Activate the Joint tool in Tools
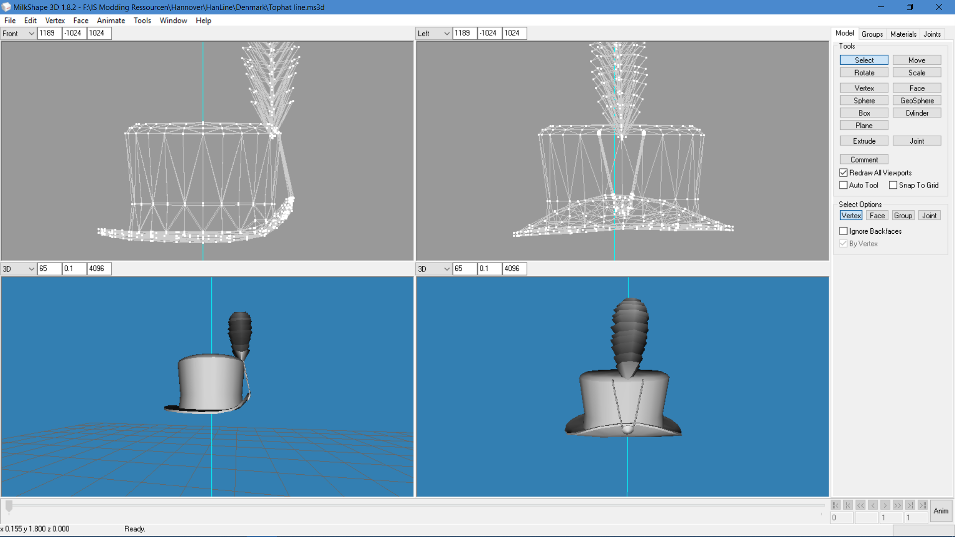Viewport: 955px width, 537px height. point(917,141)
